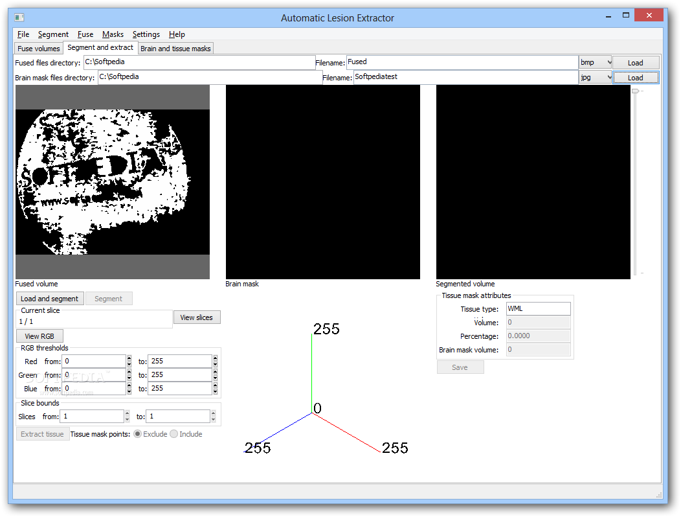This screenshot has height=517, width=681.
Task: Close the Automatic Lesion Extractor window
Action: point(649,15)
